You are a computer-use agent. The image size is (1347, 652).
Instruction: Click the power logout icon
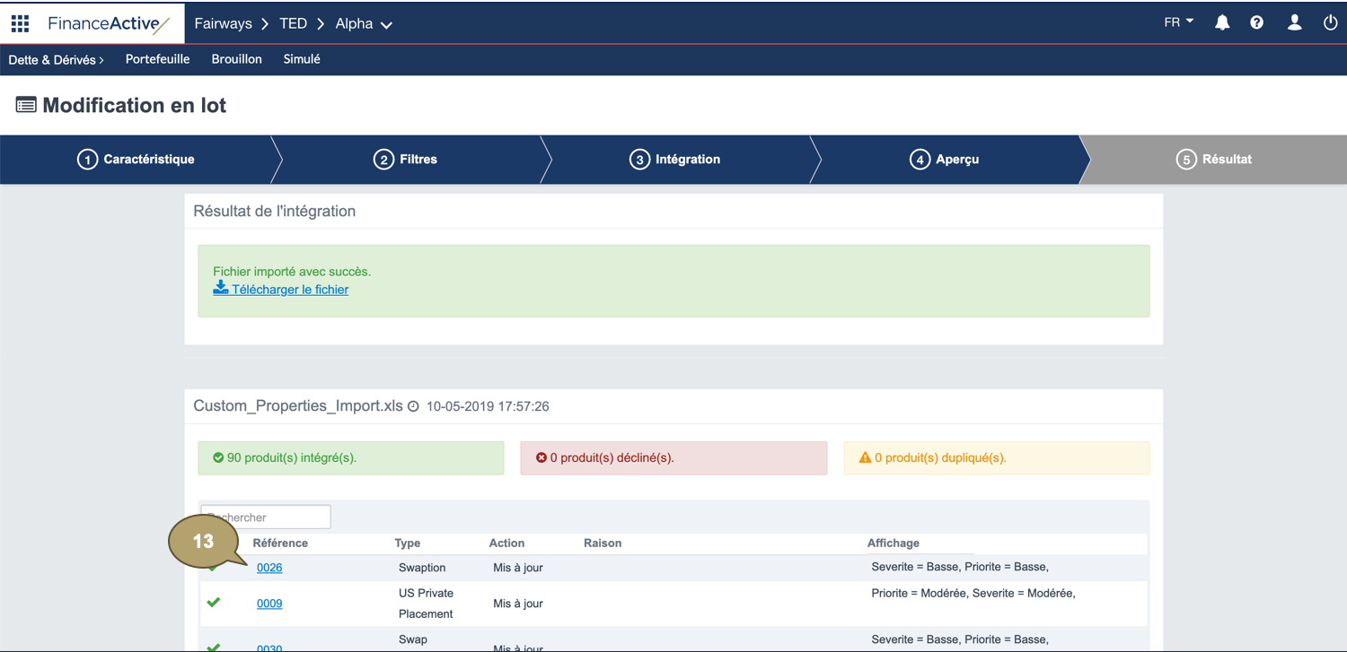[1330, 22]
